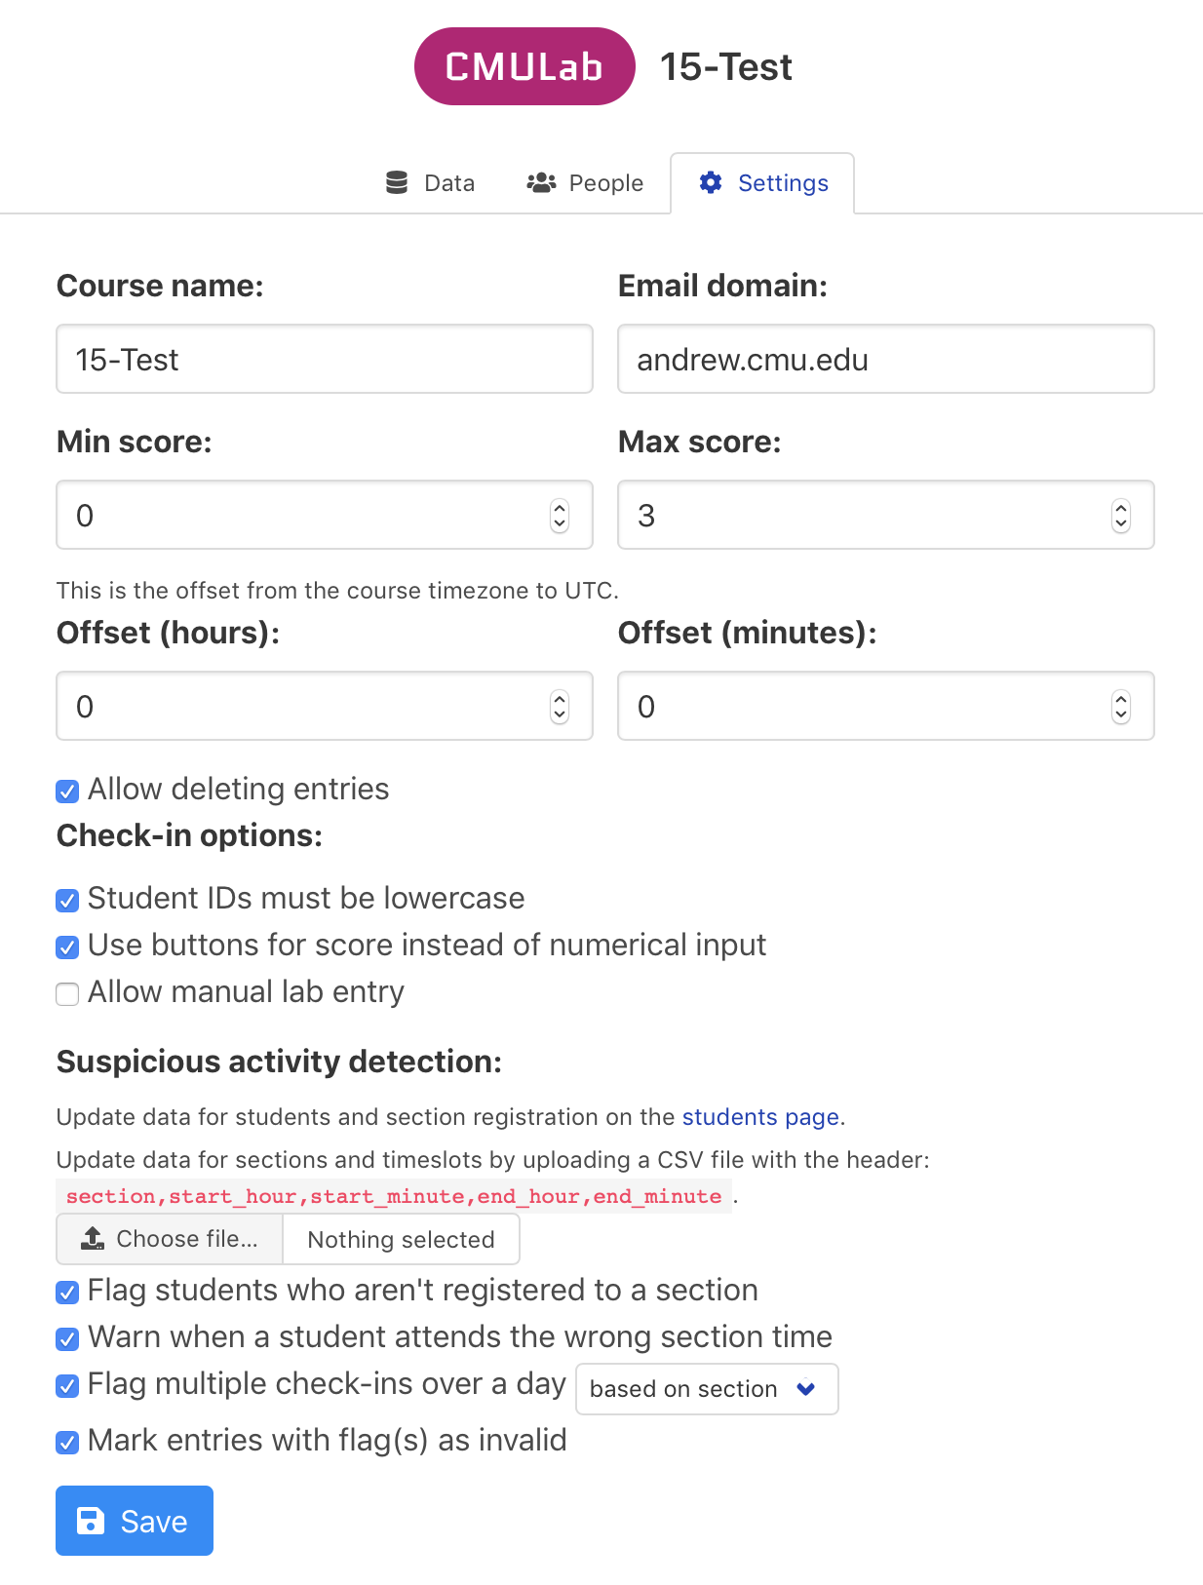Click the upload icon on Choose file

coord(93,1239)
